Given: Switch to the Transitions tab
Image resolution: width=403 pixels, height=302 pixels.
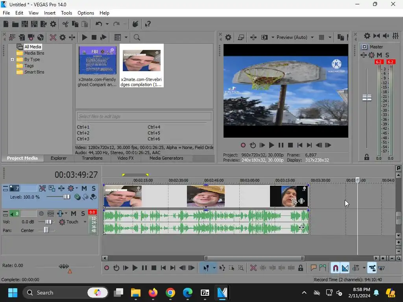Looking at the screenshot, I should [x=92, y=158].
